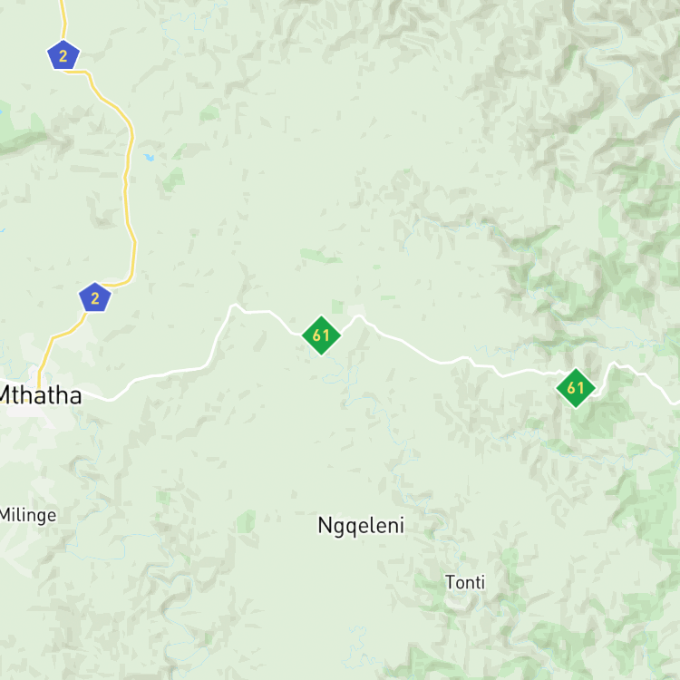Select the eastern route 61 diamond shield
Viewport: 680px width, 680px height.
(576, 388)
